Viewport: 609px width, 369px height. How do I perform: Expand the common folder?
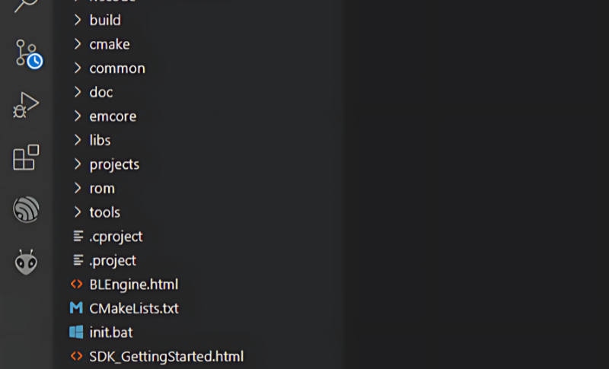116,68
